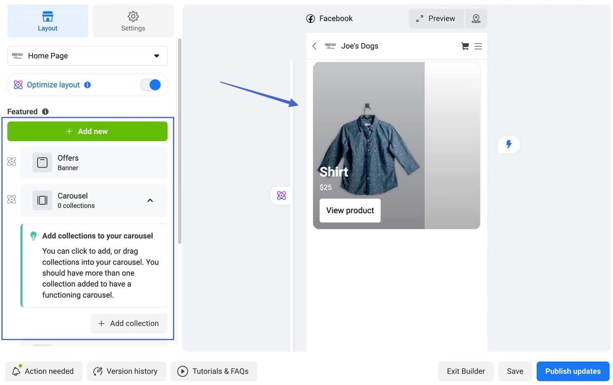This screenshot has width=613, height=385.
Task: Click the mobile preview icon next to Preview
Action: point(476,18)
